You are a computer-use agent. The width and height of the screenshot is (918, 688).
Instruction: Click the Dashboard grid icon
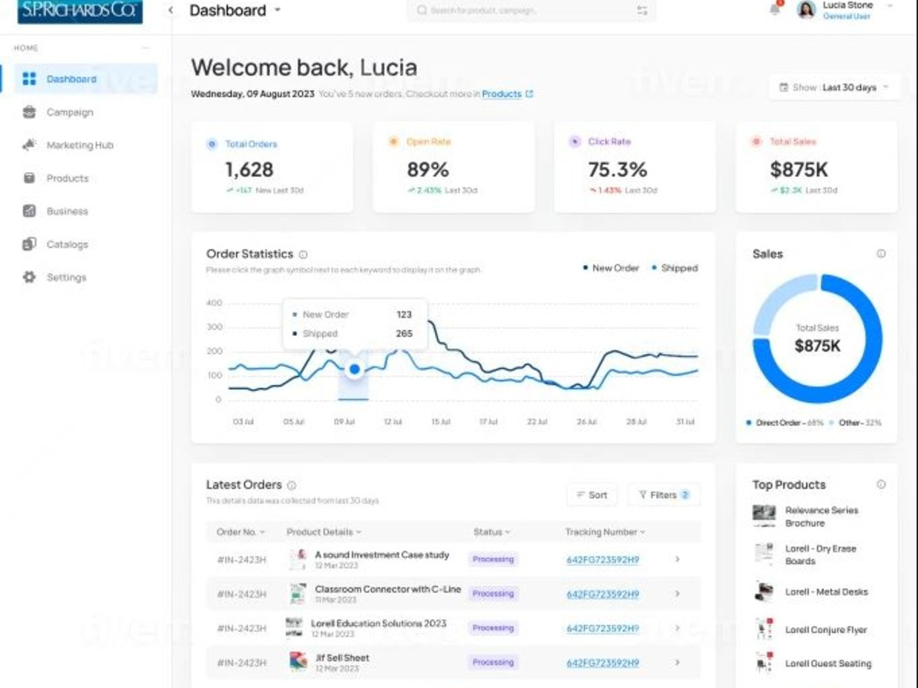(29, 78)
